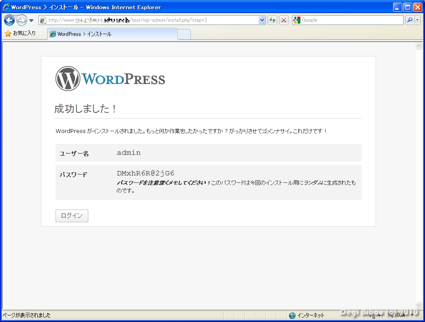Click the scrollbar down arrow
425x322 pixels.
[x=418, y=305]
